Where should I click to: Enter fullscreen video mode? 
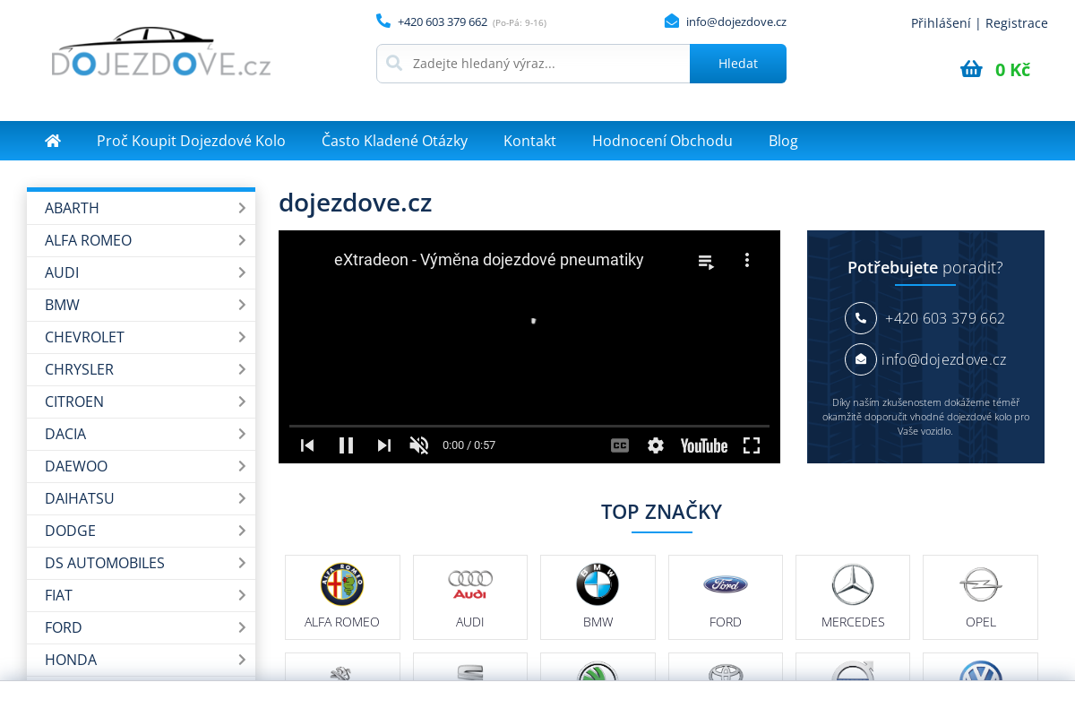(x=752, y=445)
